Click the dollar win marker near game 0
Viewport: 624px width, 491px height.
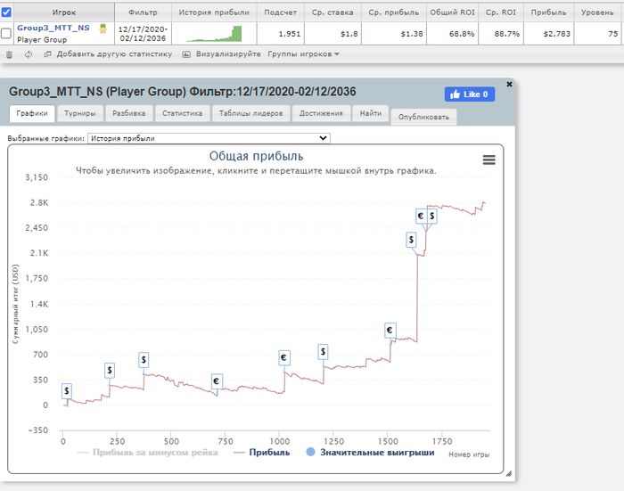67,391
